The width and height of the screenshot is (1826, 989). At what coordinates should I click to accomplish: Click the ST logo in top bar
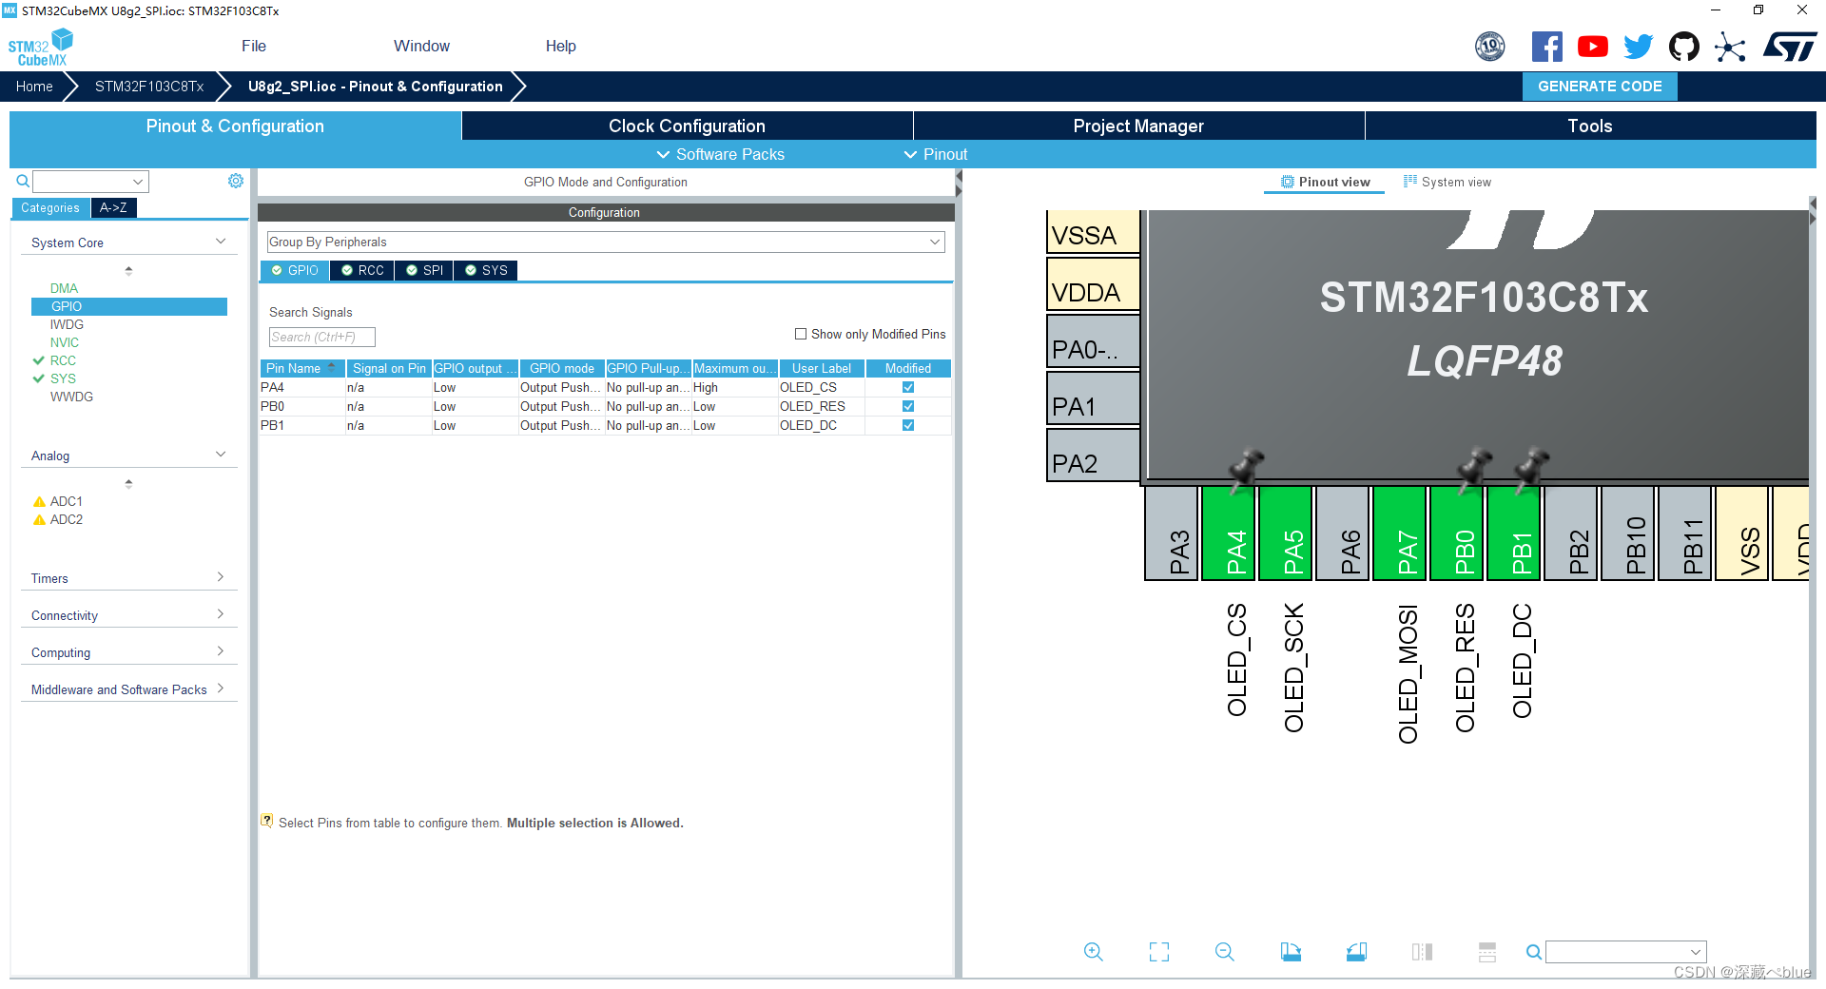point(1790,47)
